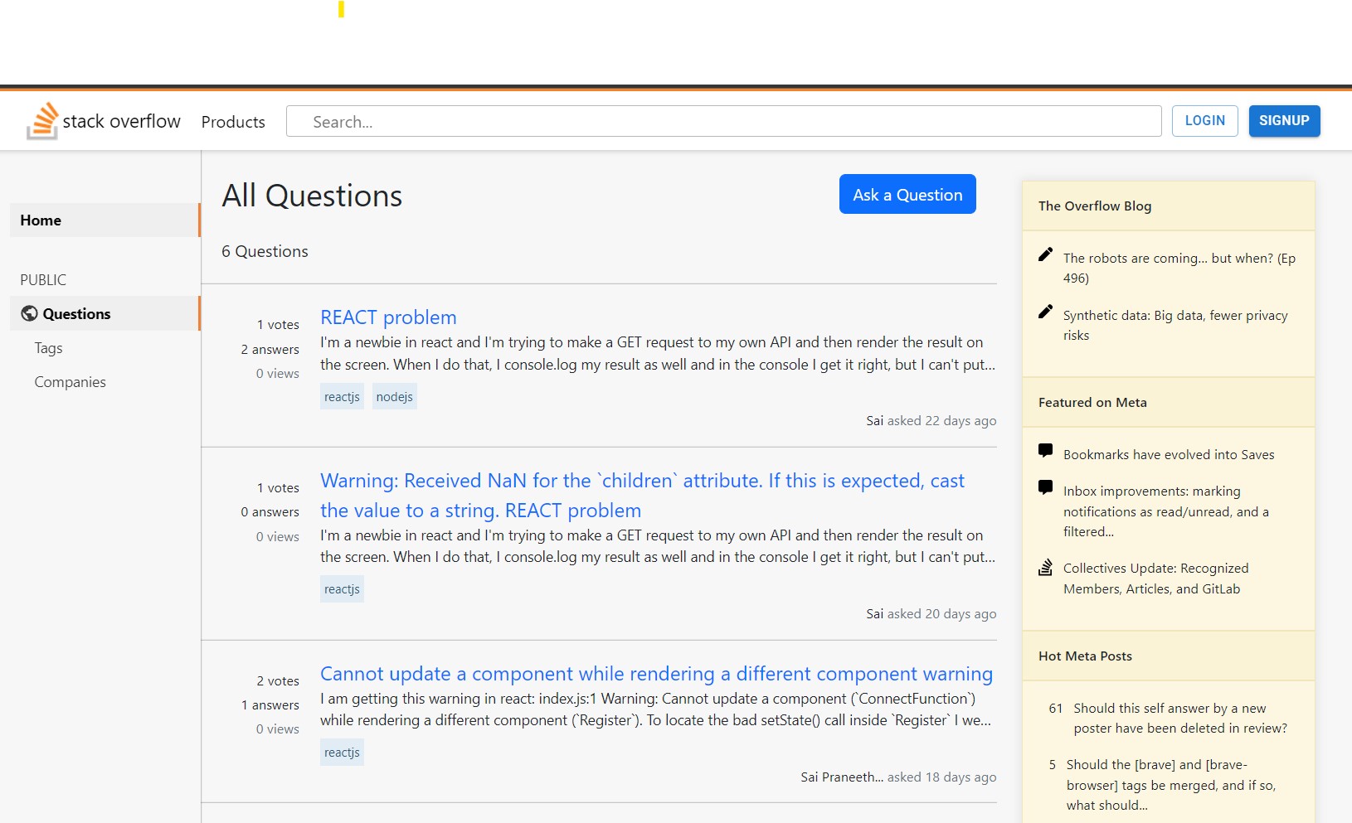Open 'The robots are coming' blog post
1352x823 pixels.
pos(1179,268)
